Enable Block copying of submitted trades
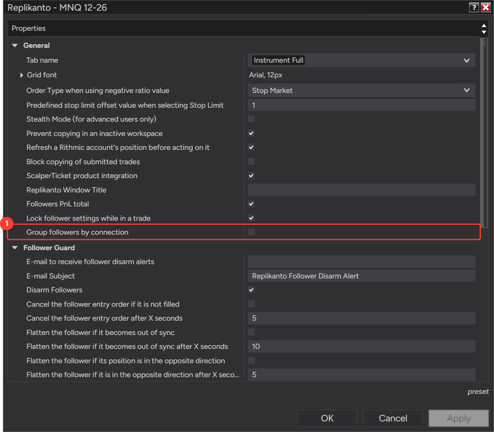This screenshot has height=432, width=494. click(x=251, y=161)
